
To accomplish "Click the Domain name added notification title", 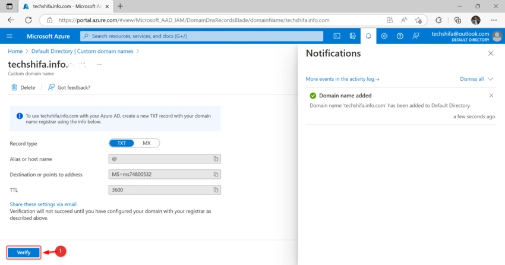I will pyautogui.click(x=345, y=95).
